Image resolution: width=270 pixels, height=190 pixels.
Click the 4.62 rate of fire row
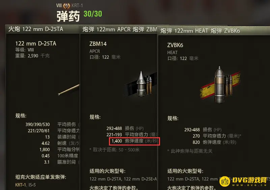60,143
